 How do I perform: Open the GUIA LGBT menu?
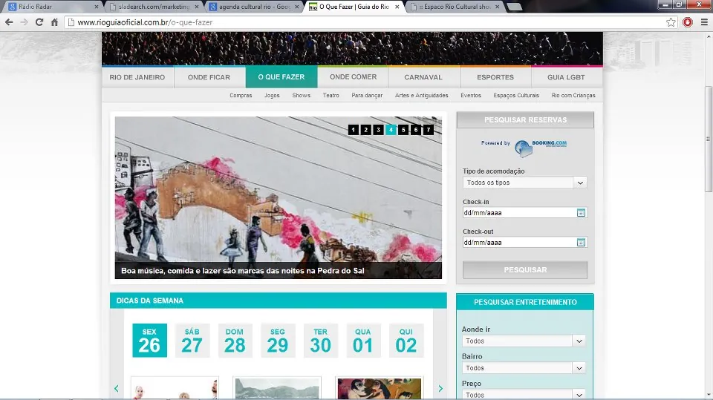566,77
